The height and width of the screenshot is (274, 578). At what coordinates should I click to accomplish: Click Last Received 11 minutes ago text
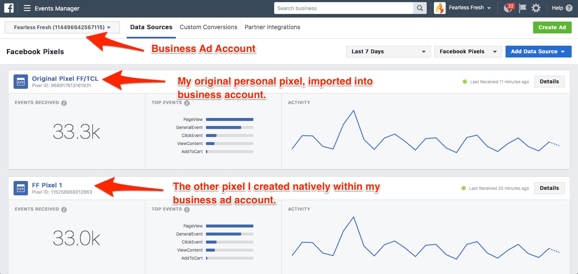click(500, 82)
